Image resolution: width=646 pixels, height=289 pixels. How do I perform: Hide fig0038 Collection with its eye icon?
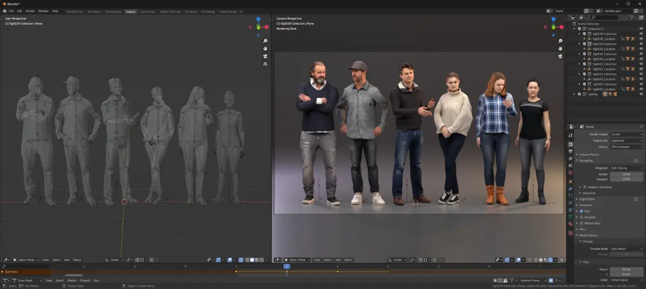click(x=641, y=34)
